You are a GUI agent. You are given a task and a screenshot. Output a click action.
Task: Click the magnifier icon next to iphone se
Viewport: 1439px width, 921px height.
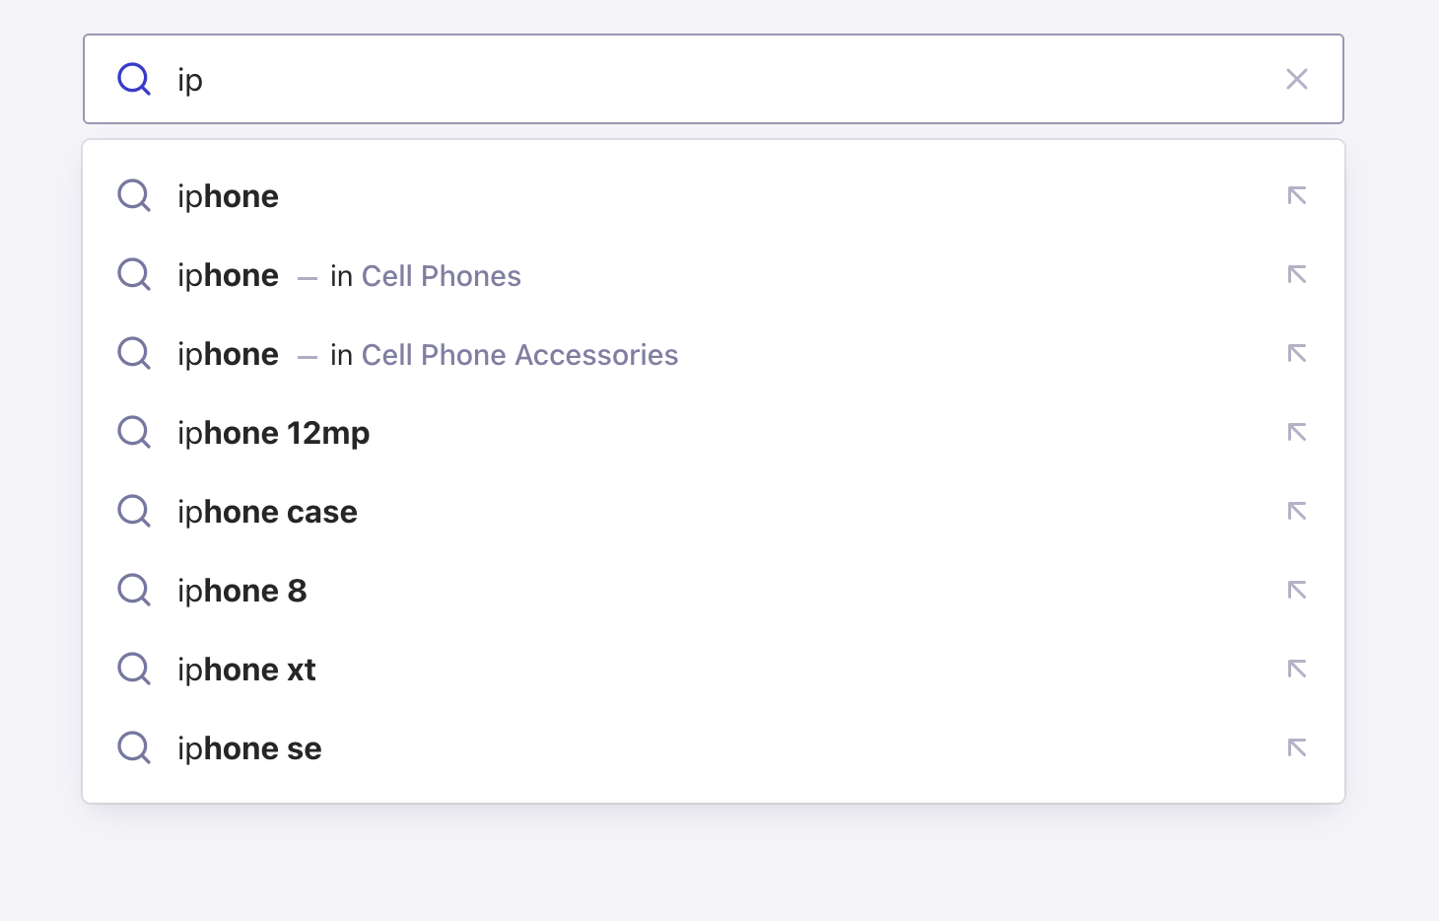pos(133,747)
